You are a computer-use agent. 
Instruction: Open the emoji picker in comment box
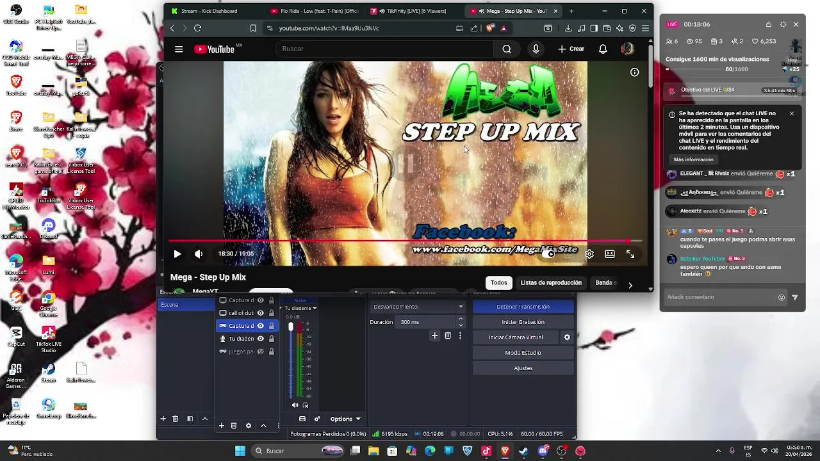781,297
